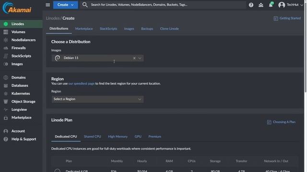Click the page vertical scrollbar
The height and width of the screenshot is (172, 307).
pos(306,47)
